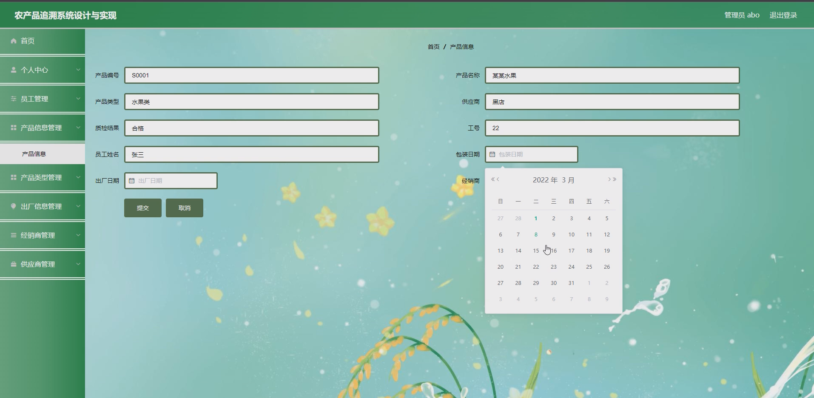Click calendar icon in 包装日期 field

point(492,154)
